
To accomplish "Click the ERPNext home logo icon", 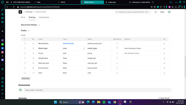I will click(20, 12).
